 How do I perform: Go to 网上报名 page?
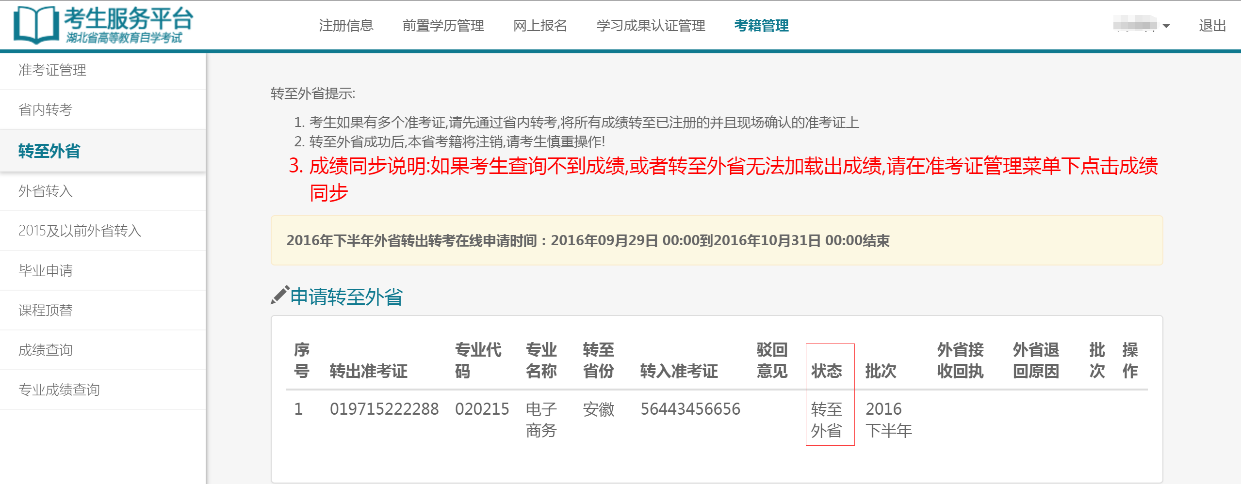point(540,26)
